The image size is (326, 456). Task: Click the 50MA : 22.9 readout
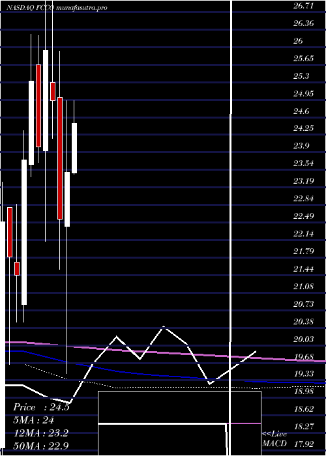coord(40,446)
